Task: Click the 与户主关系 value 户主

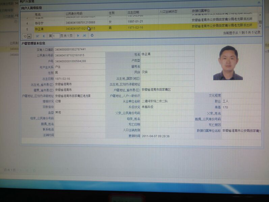Action: click(58, 67)
